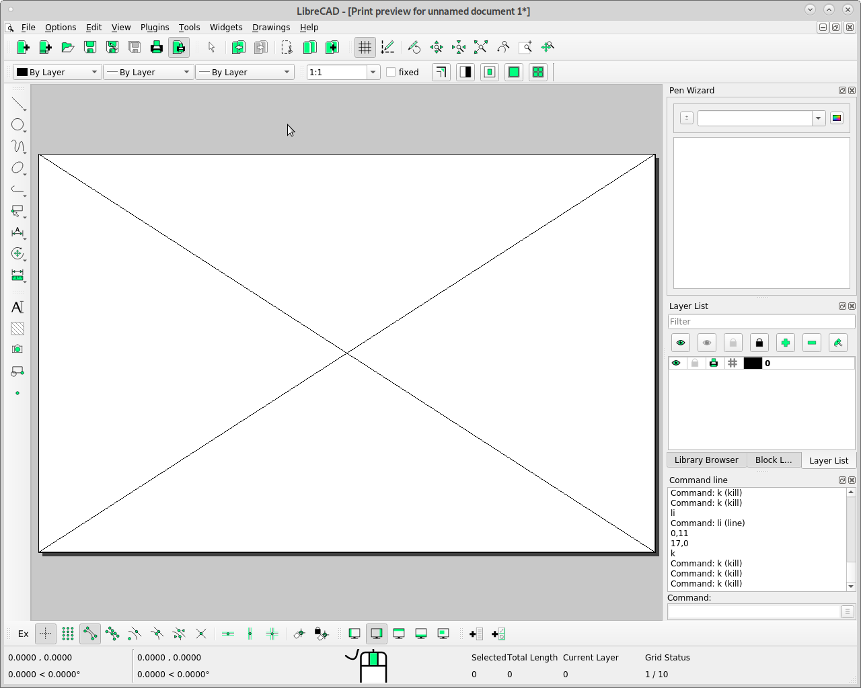Pick the Spline tool in the sidebar
This screenshot has height=688, width=861.
[x=18, y=146]
